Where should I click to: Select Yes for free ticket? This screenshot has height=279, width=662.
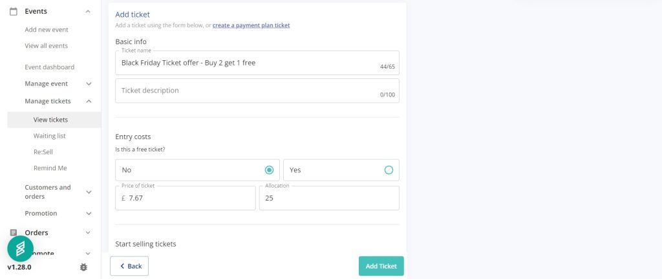click(389, 170)
